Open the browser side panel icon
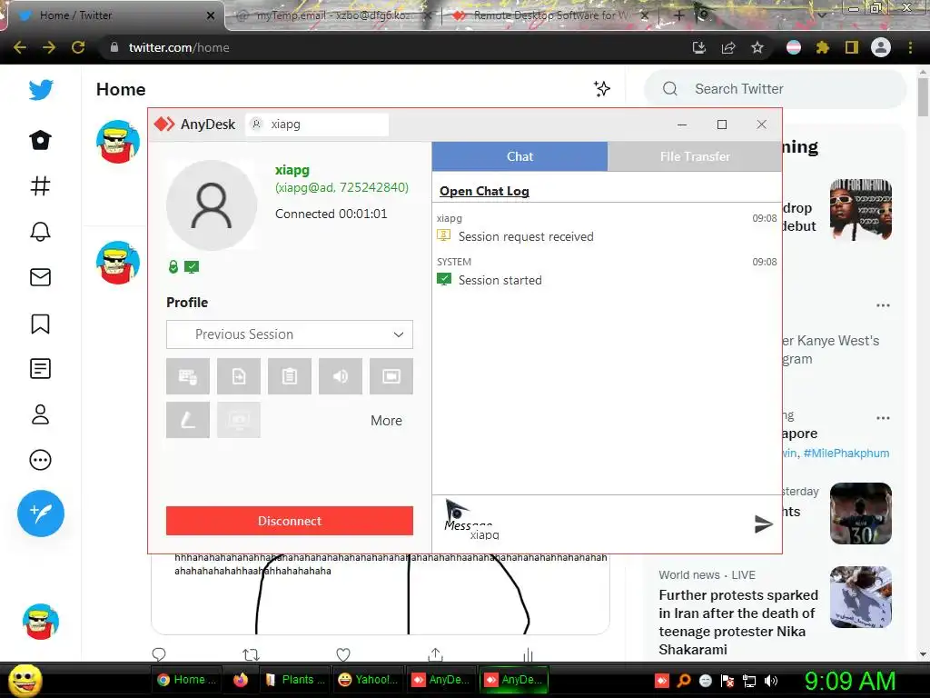930x698 pixels. point(852,47)
